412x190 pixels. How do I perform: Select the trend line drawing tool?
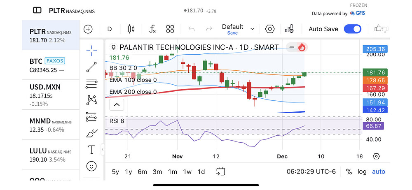[x=91, y=67]
